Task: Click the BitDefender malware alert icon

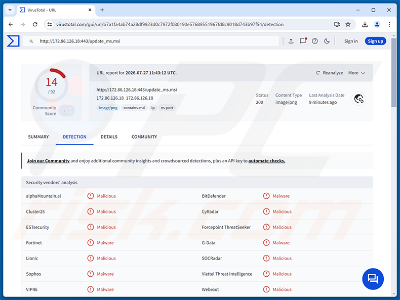Action: (x=266, y=196)
